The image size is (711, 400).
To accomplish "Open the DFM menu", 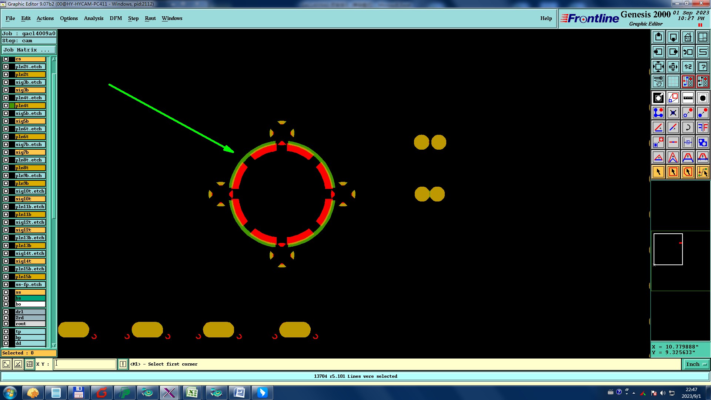I will pyautogui.click(x=116, y=18).
